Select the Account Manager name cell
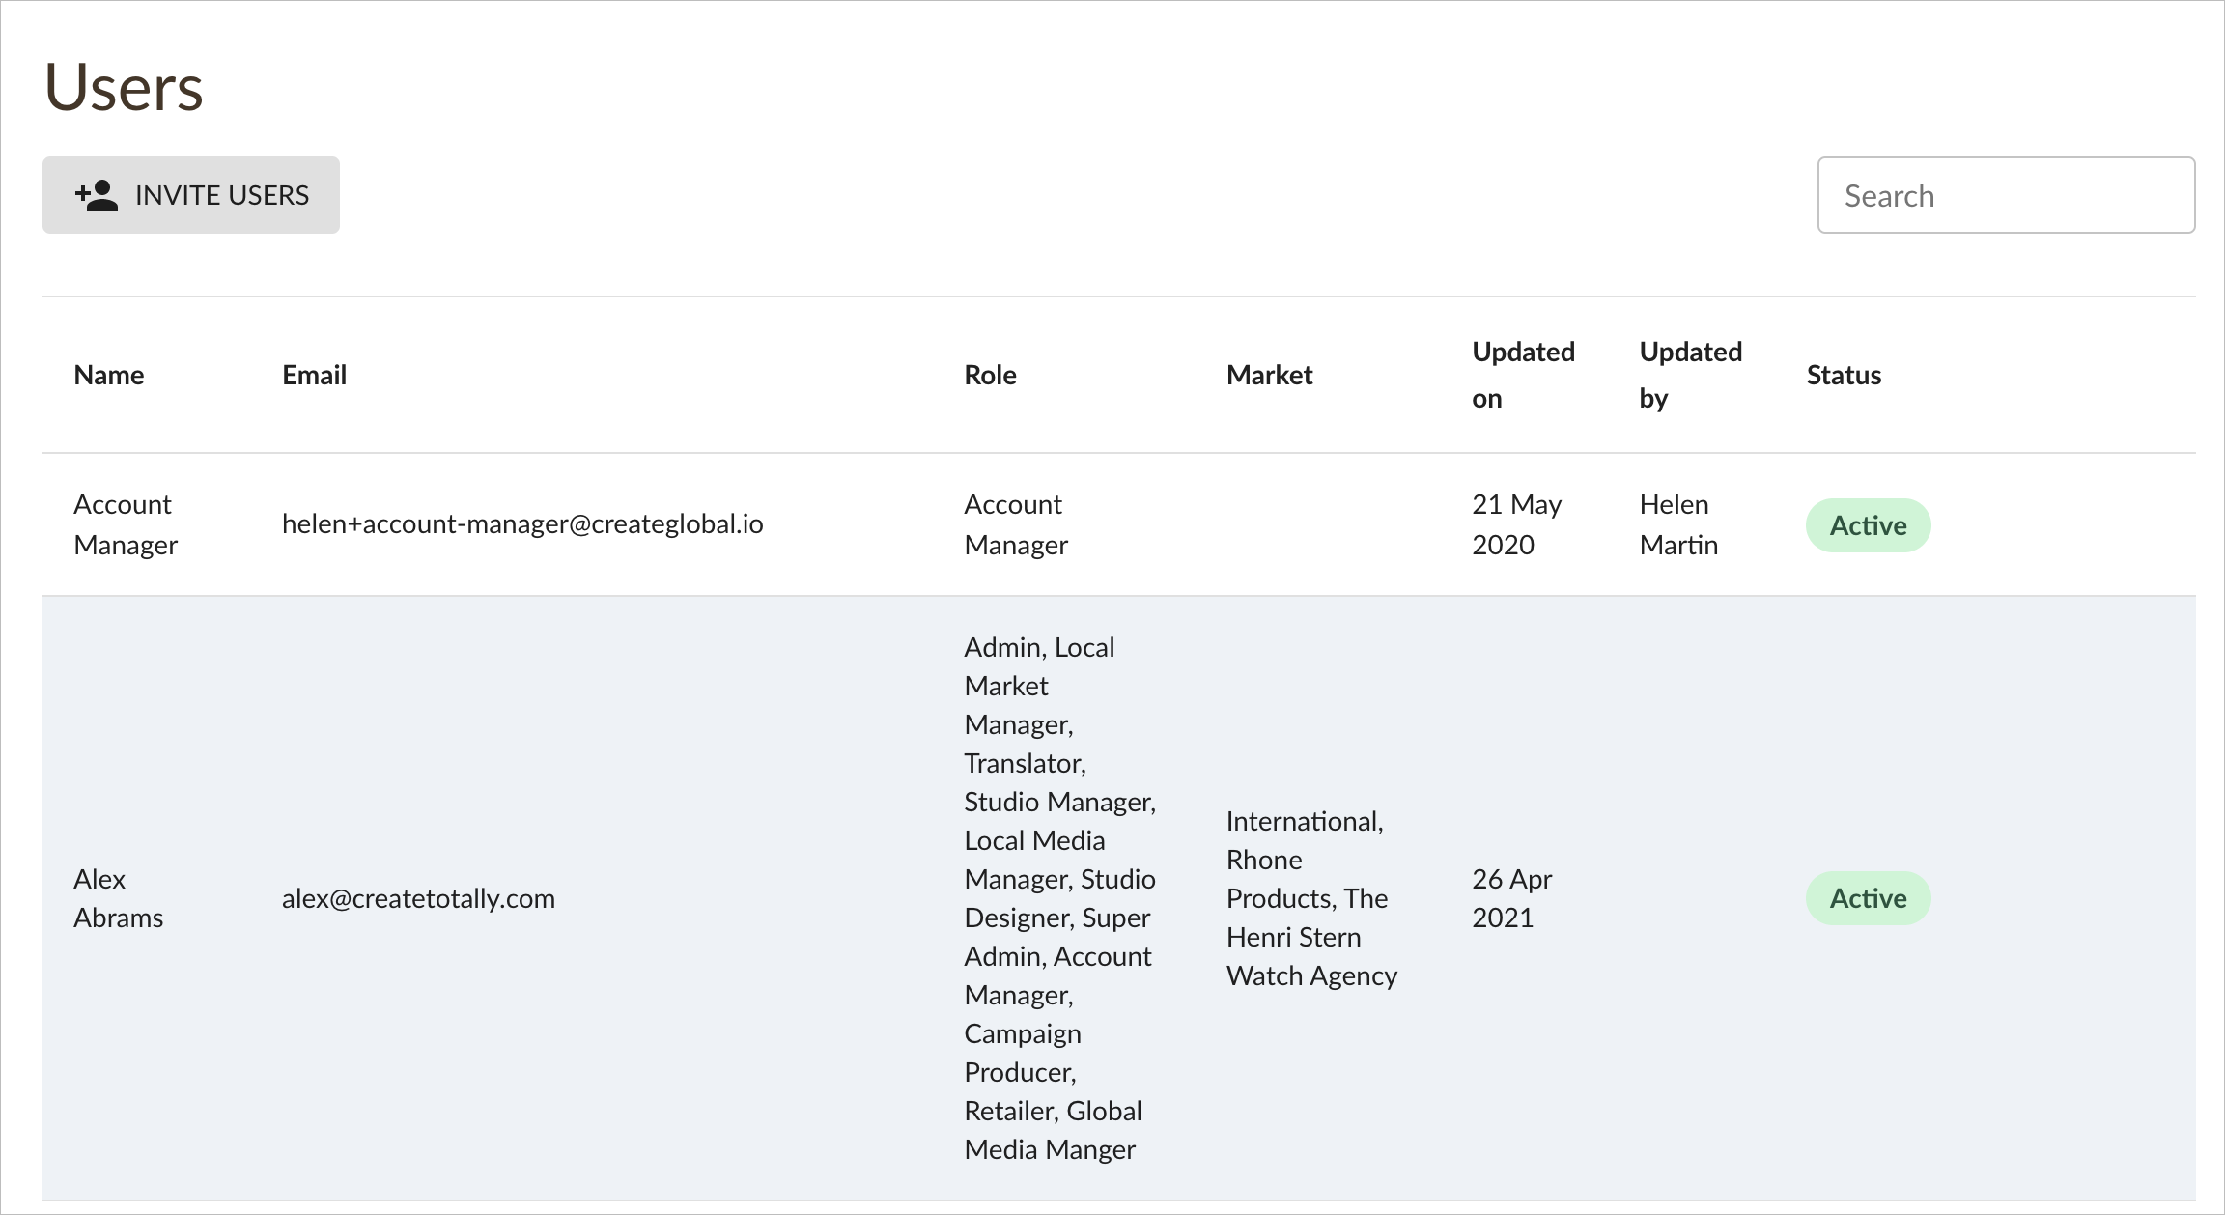 click(126, 524)
